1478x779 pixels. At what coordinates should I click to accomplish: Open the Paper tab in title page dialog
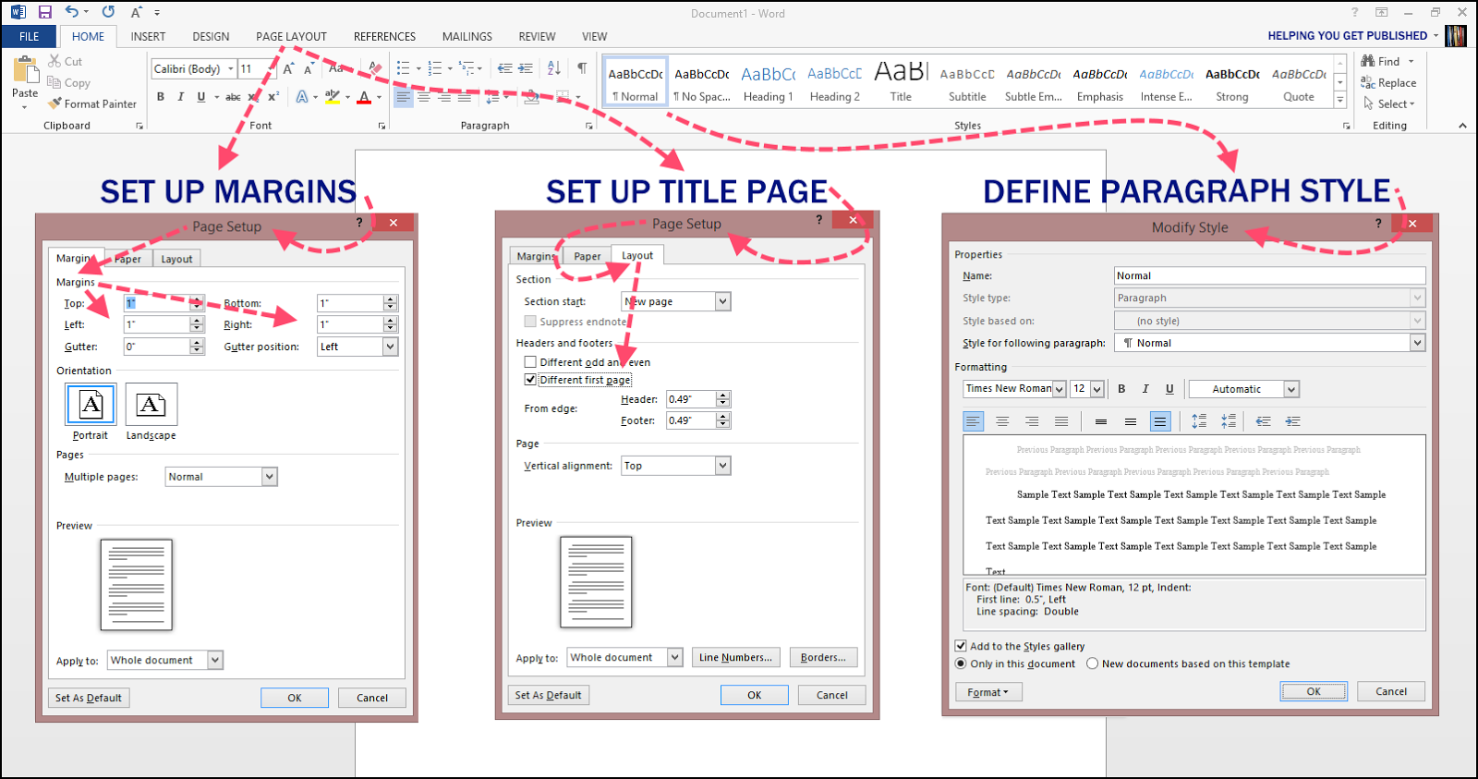[x=588, y=256]
